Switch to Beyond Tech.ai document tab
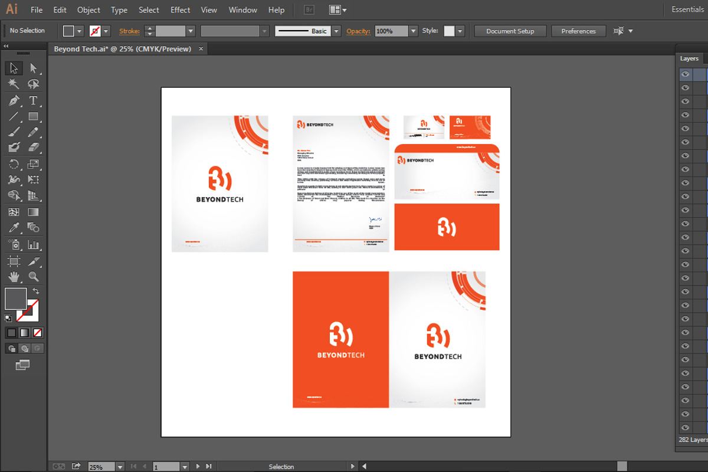 click(123, 49)
